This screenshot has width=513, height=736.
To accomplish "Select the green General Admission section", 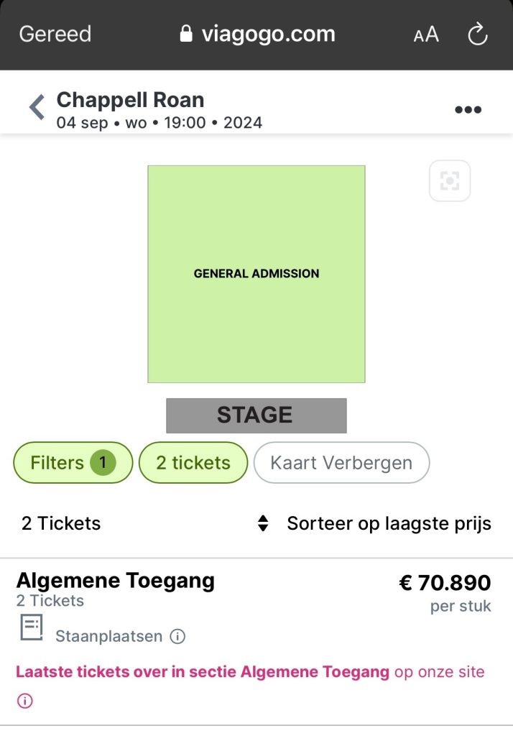I will pos(256,274).
